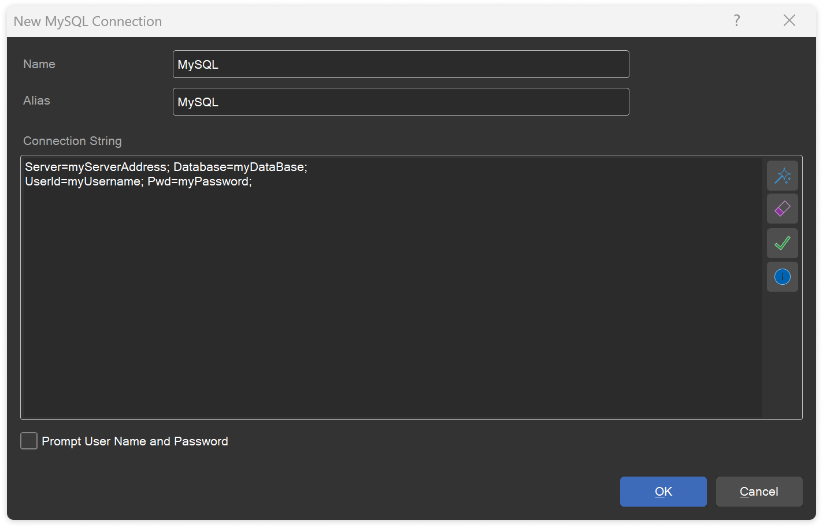The width and height of the screenshot is (823, 528).
Task: Click the New MySQL Connection title text
Action: tap(88, 21)
